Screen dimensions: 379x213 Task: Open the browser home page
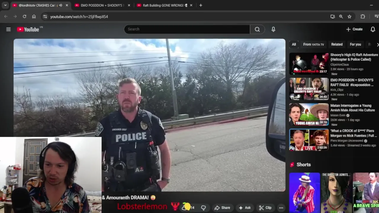[x=34, y=17]
